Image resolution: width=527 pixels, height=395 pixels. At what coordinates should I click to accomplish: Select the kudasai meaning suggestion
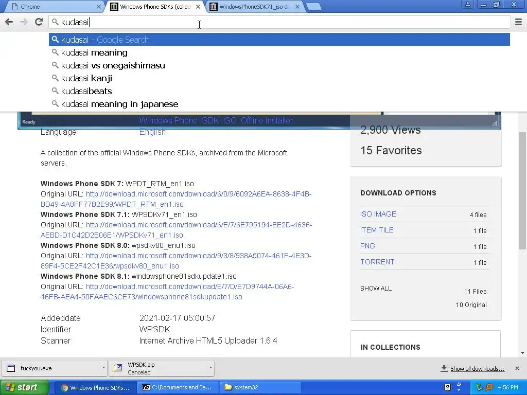[279, 53]
